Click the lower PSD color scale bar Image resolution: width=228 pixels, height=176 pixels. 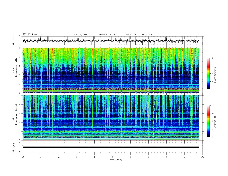(208, 121)
